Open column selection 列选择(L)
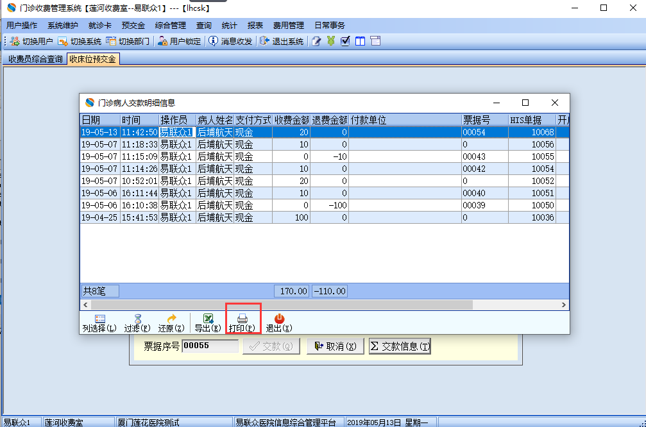Screen dimensions: 646x427 [99, 323]
